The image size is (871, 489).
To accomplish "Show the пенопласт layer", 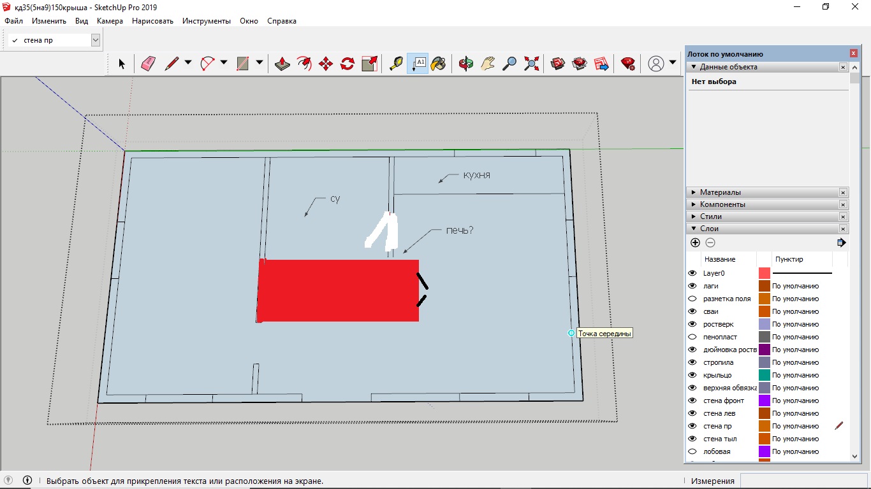I will point(692,337).
